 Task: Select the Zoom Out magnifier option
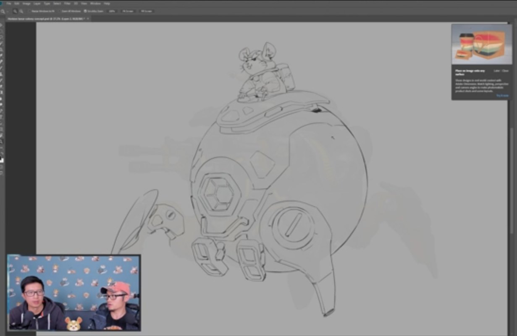pos(21,11)
